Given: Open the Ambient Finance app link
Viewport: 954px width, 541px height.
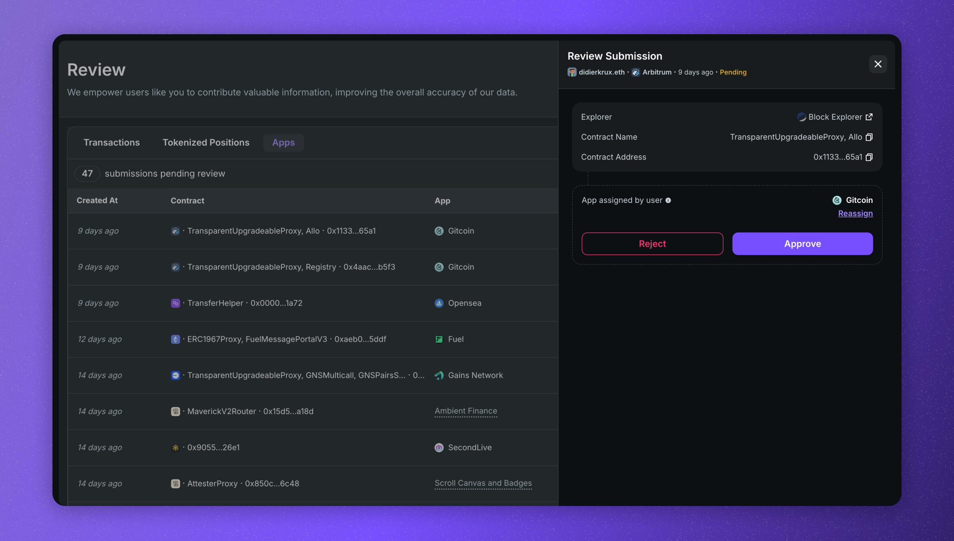Looking at the screenshot, I should (x=465, y=411).
